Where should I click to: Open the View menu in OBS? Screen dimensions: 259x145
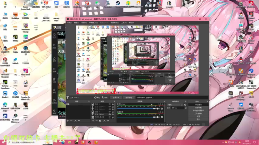(84, 23)
